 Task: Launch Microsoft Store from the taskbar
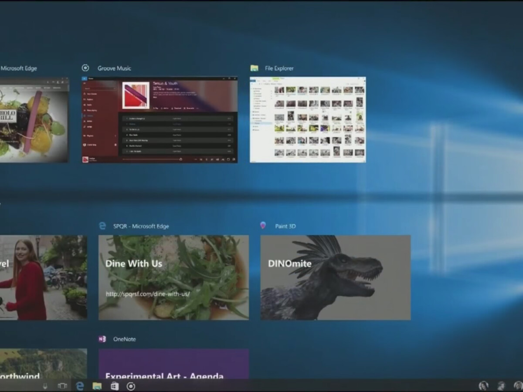[114, 386]
